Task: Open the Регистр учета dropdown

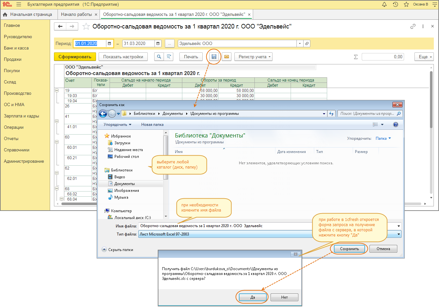Action: 253,57
